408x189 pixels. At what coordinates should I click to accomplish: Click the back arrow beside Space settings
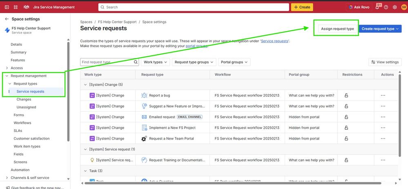pos(7,19)
